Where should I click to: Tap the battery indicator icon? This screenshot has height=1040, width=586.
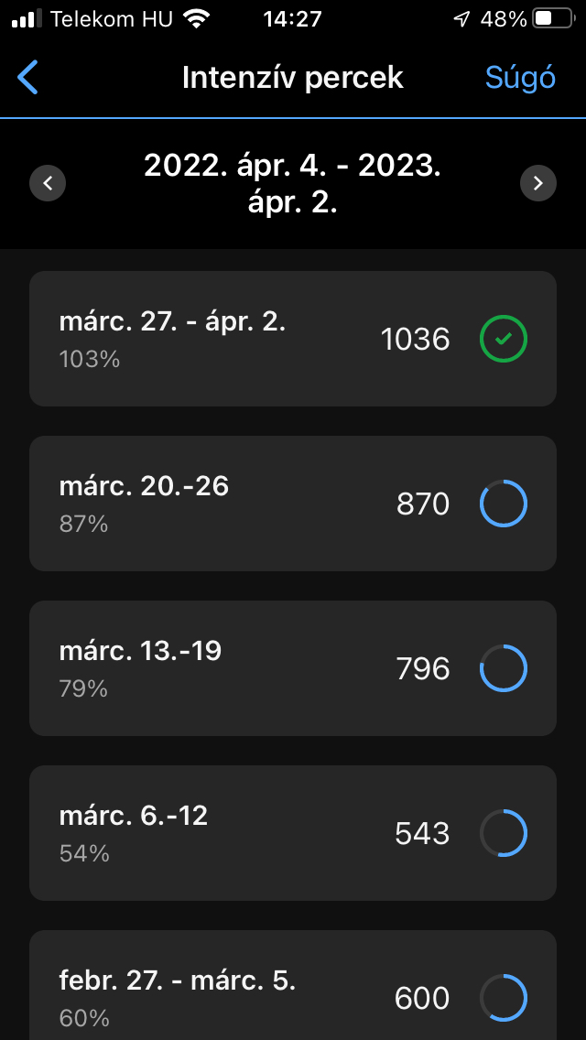pyautogui.click(x=554, y=19)
